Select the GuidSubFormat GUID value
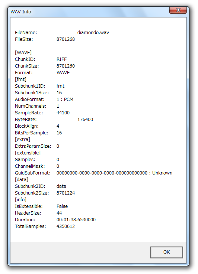This screenshot has width=198, height=274. (102, 173)
